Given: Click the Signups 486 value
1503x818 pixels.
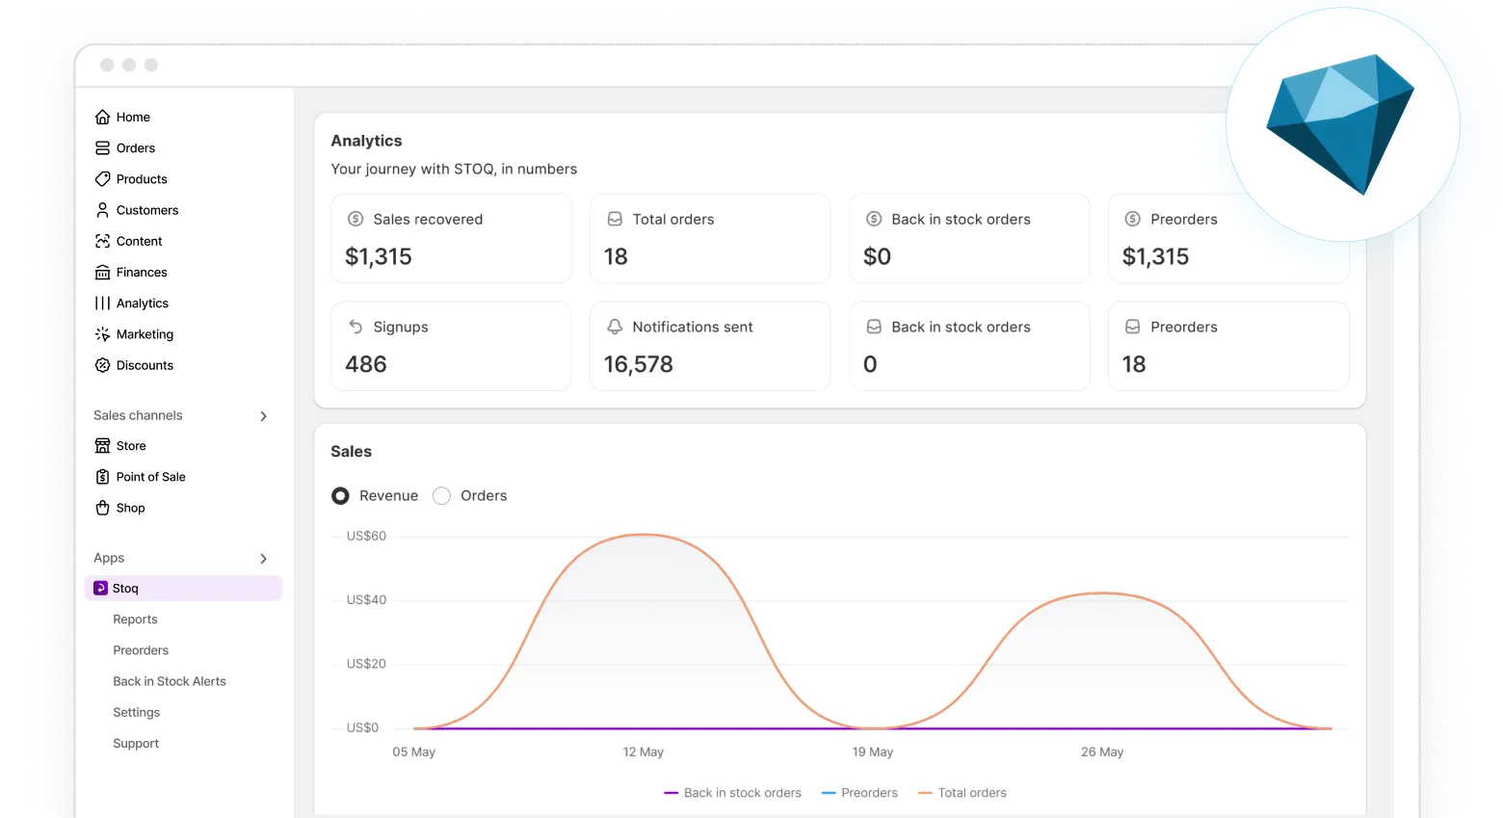Looking at the screenshot, I should point(366,364).
